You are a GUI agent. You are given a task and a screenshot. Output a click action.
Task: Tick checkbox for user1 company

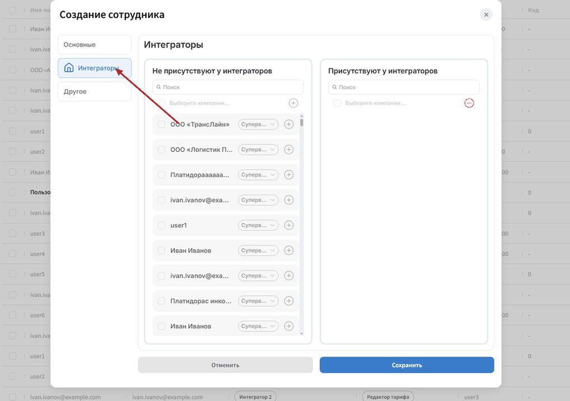161,225
